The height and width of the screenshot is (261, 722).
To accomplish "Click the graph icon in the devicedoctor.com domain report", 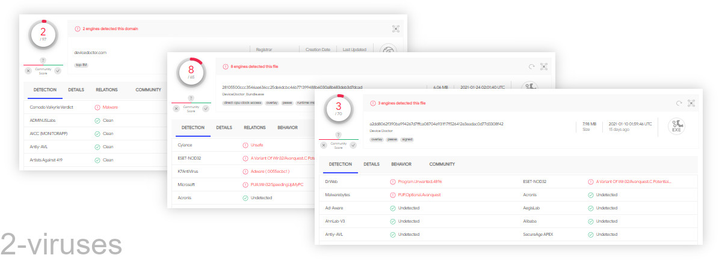I will coord(395,28).
